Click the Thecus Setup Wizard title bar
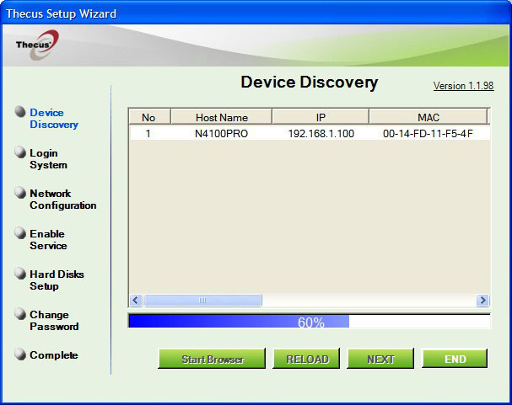This screenshot has width=512, height=405. tap(256, 13)
